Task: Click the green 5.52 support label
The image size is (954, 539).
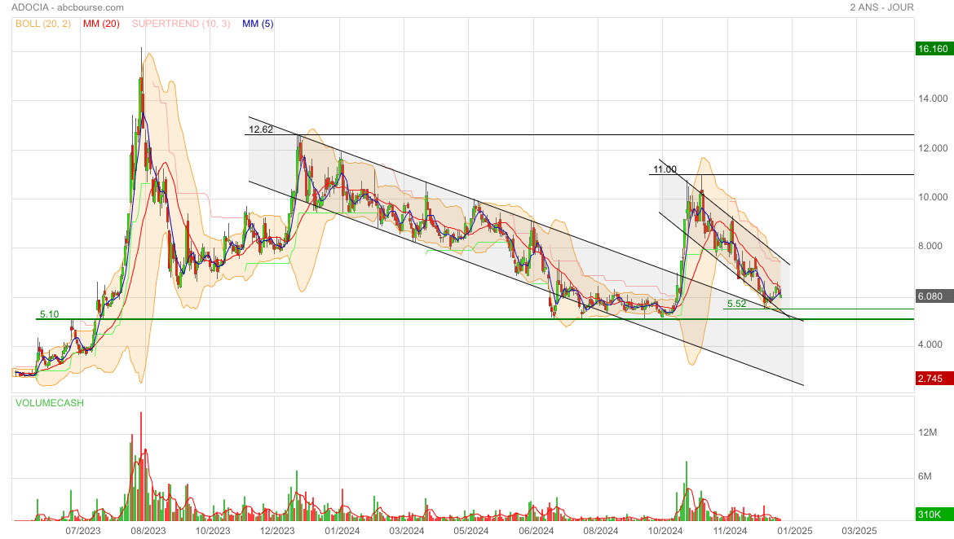Action: tap(737, 304)
